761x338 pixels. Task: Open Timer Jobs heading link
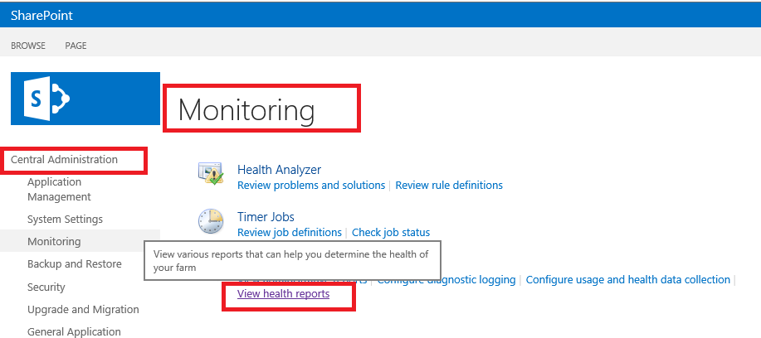tap(266, 217)
